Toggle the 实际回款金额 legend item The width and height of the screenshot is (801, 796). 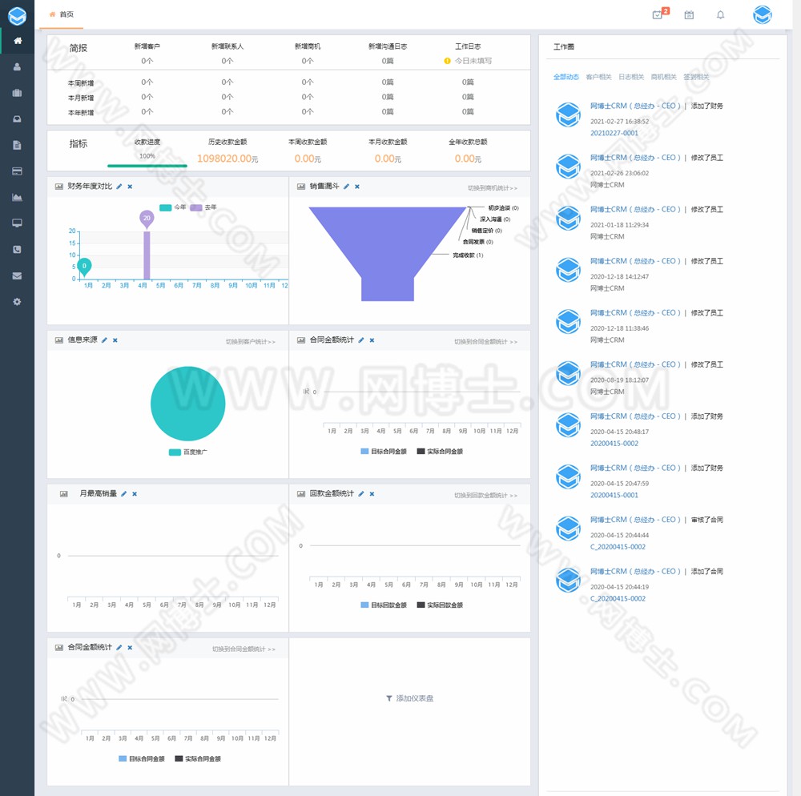click(x=440, y=605)
